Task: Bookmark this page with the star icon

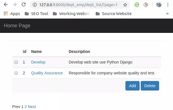Action: pyautogui.click(x=125, y=5)
